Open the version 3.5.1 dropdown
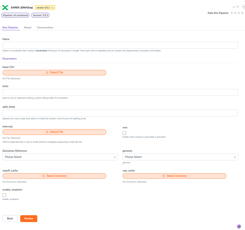 click(x=45, y=8)
